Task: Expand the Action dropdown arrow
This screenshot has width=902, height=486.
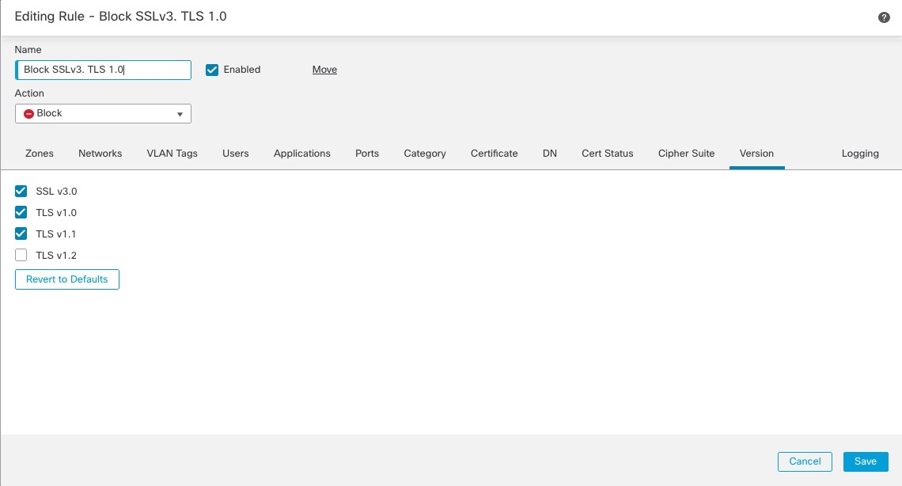Action: coord(180,114)
